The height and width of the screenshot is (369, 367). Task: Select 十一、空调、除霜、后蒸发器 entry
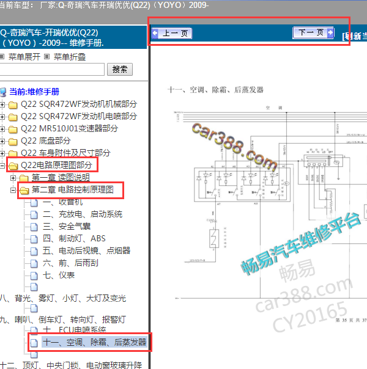95,342
